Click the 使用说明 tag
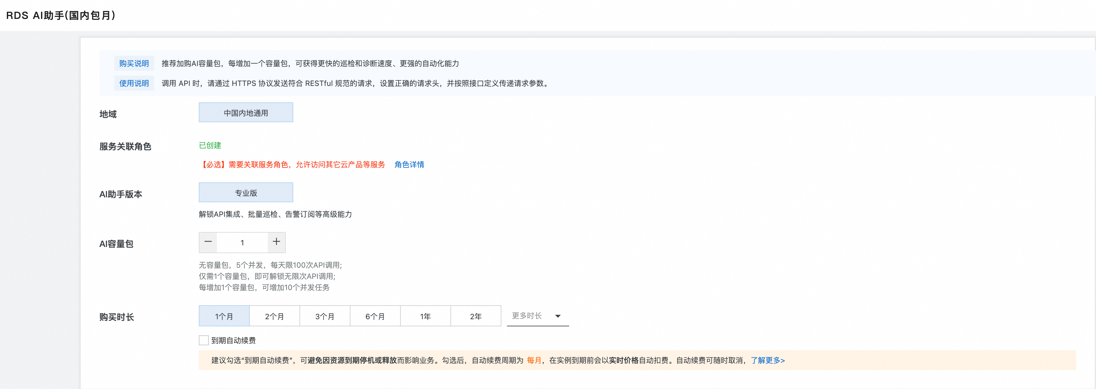The image size is (1096, 389). [134, 83]
